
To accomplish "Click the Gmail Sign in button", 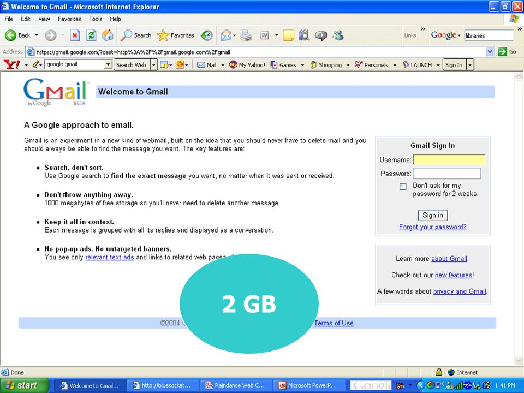I will tap(433, 215).
